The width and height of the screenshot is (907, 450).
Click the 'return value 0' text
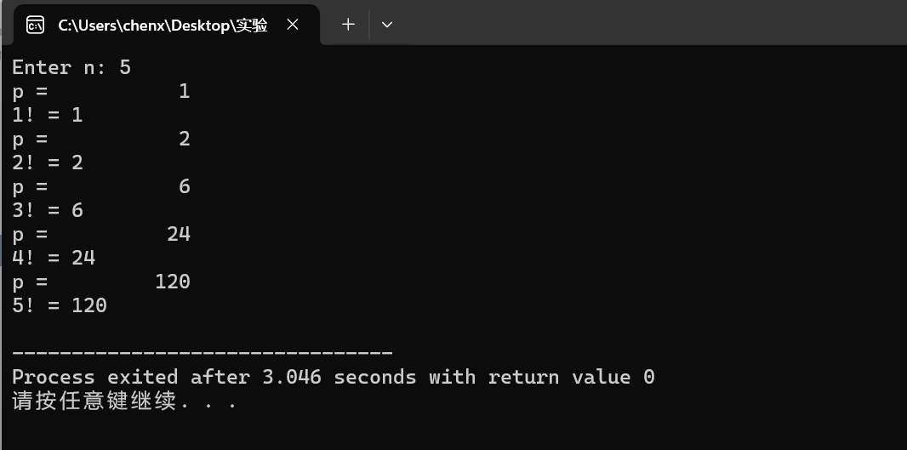572,377
